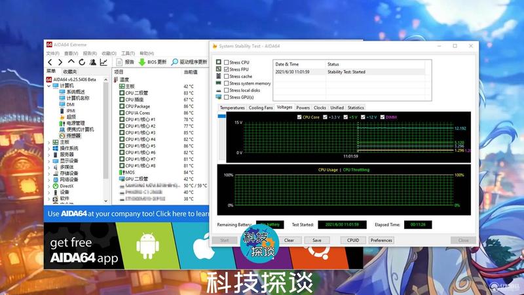
Task: Open 报告 report wizard from toolbar
Action: pos(125,62)
